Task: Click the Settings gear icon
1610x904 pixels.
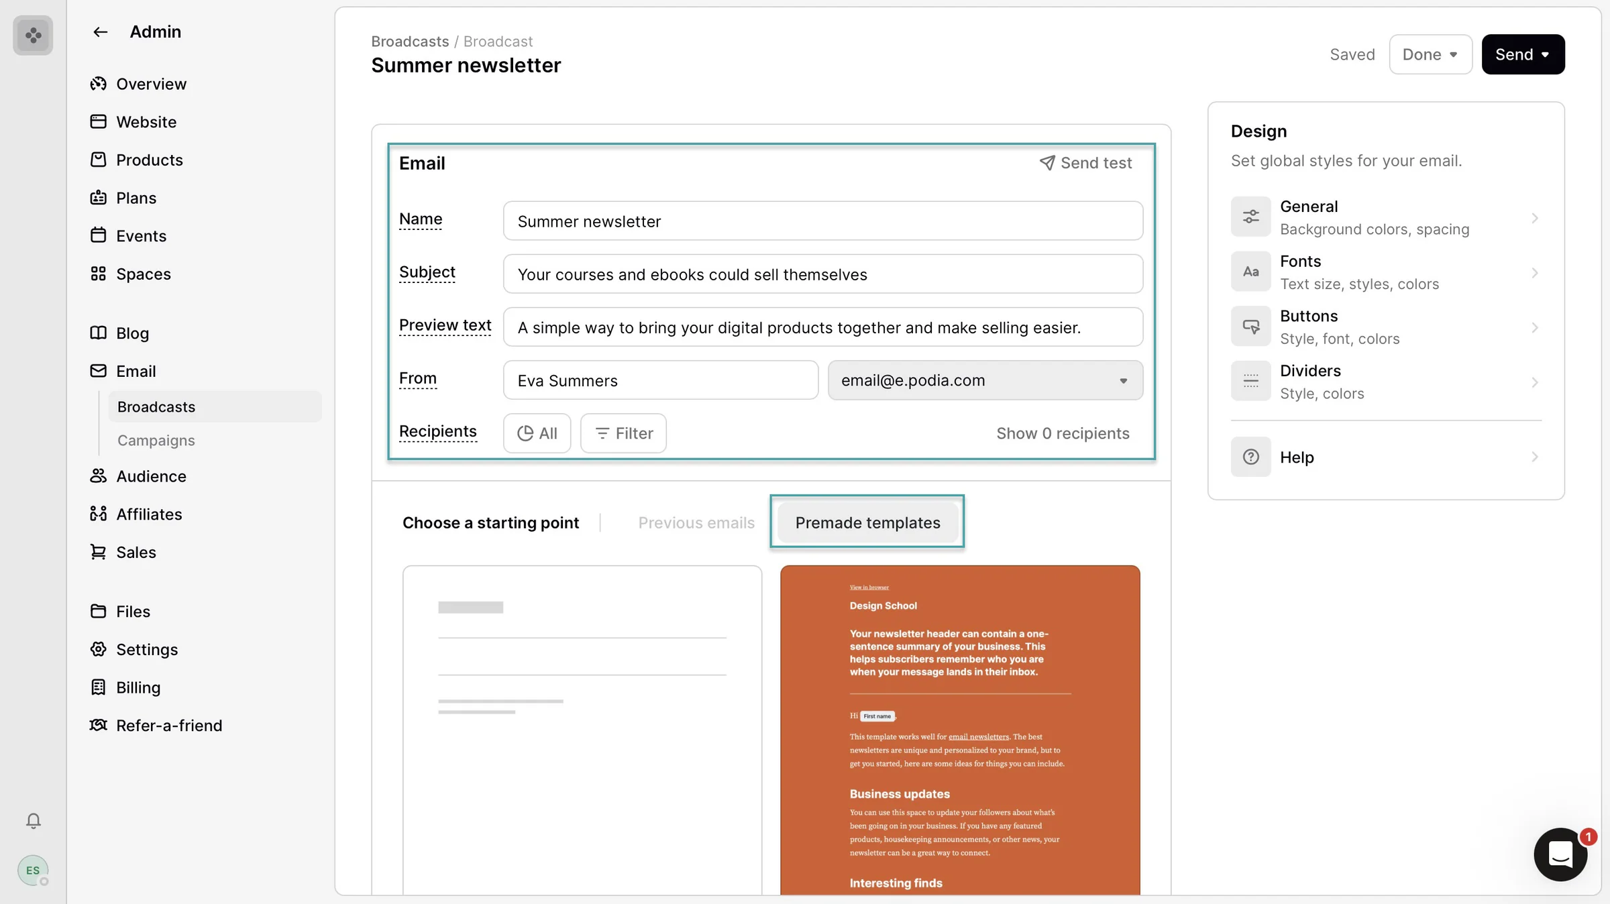Action: pyautogui.click(x=99, y=649)
